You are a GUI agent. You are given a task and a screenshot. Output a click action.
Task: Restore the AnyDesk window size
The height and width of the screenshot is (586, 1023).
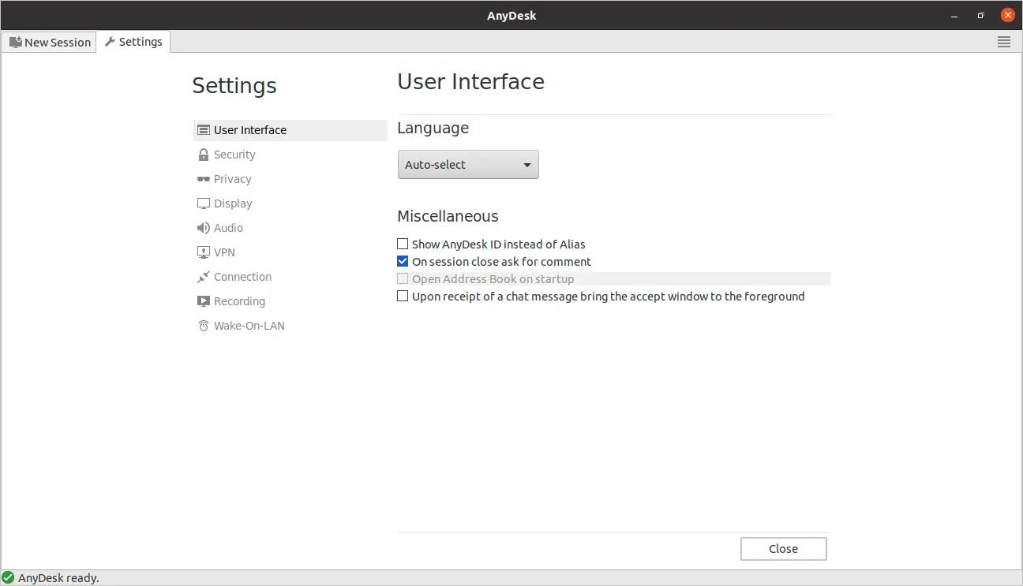pyautogui.click(x=980, y=15)
